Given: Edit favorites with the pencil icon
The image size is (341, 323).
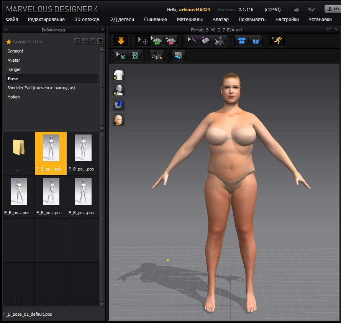Looking at the screenshot, I should pyautogui.click(x=92, y=41).
